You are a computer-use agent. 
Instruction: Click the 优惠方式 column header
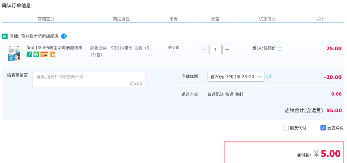pyautogui.click(x=267, y=19)
